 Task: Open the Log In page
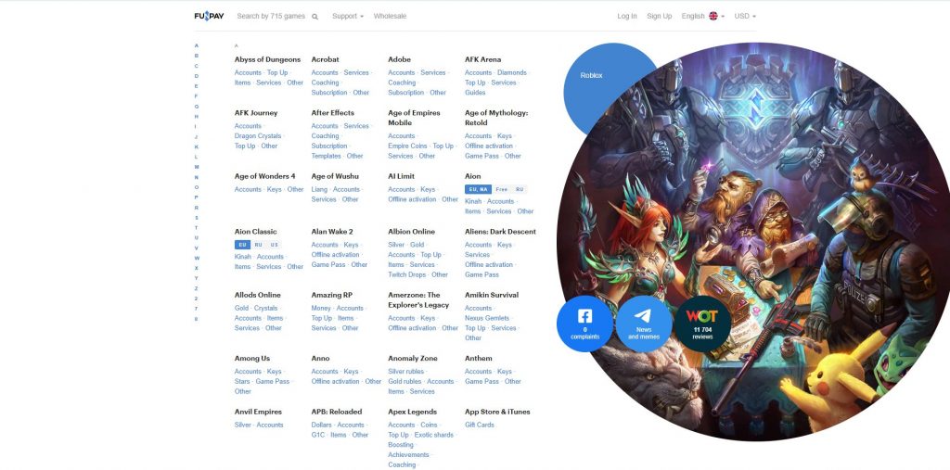627,17
